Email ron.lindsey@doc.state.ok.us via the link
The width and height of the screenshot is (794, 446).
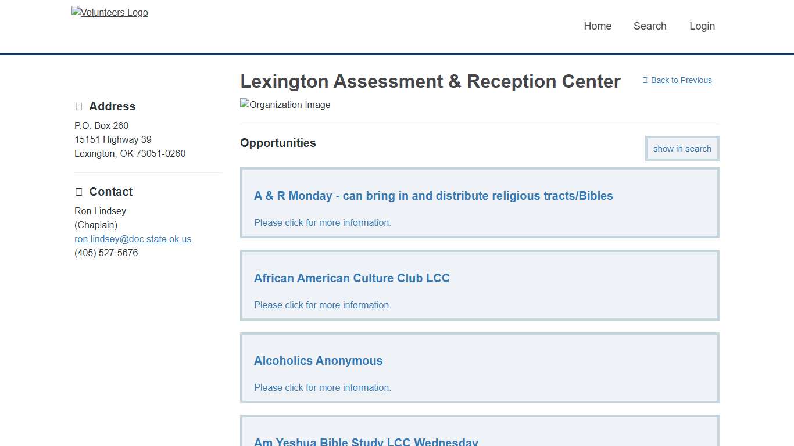[133, 239]
